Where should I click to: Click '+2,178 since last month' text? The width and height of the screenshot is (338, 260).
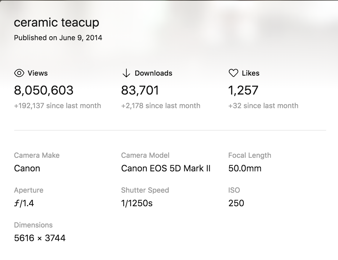tap(160, 106)
